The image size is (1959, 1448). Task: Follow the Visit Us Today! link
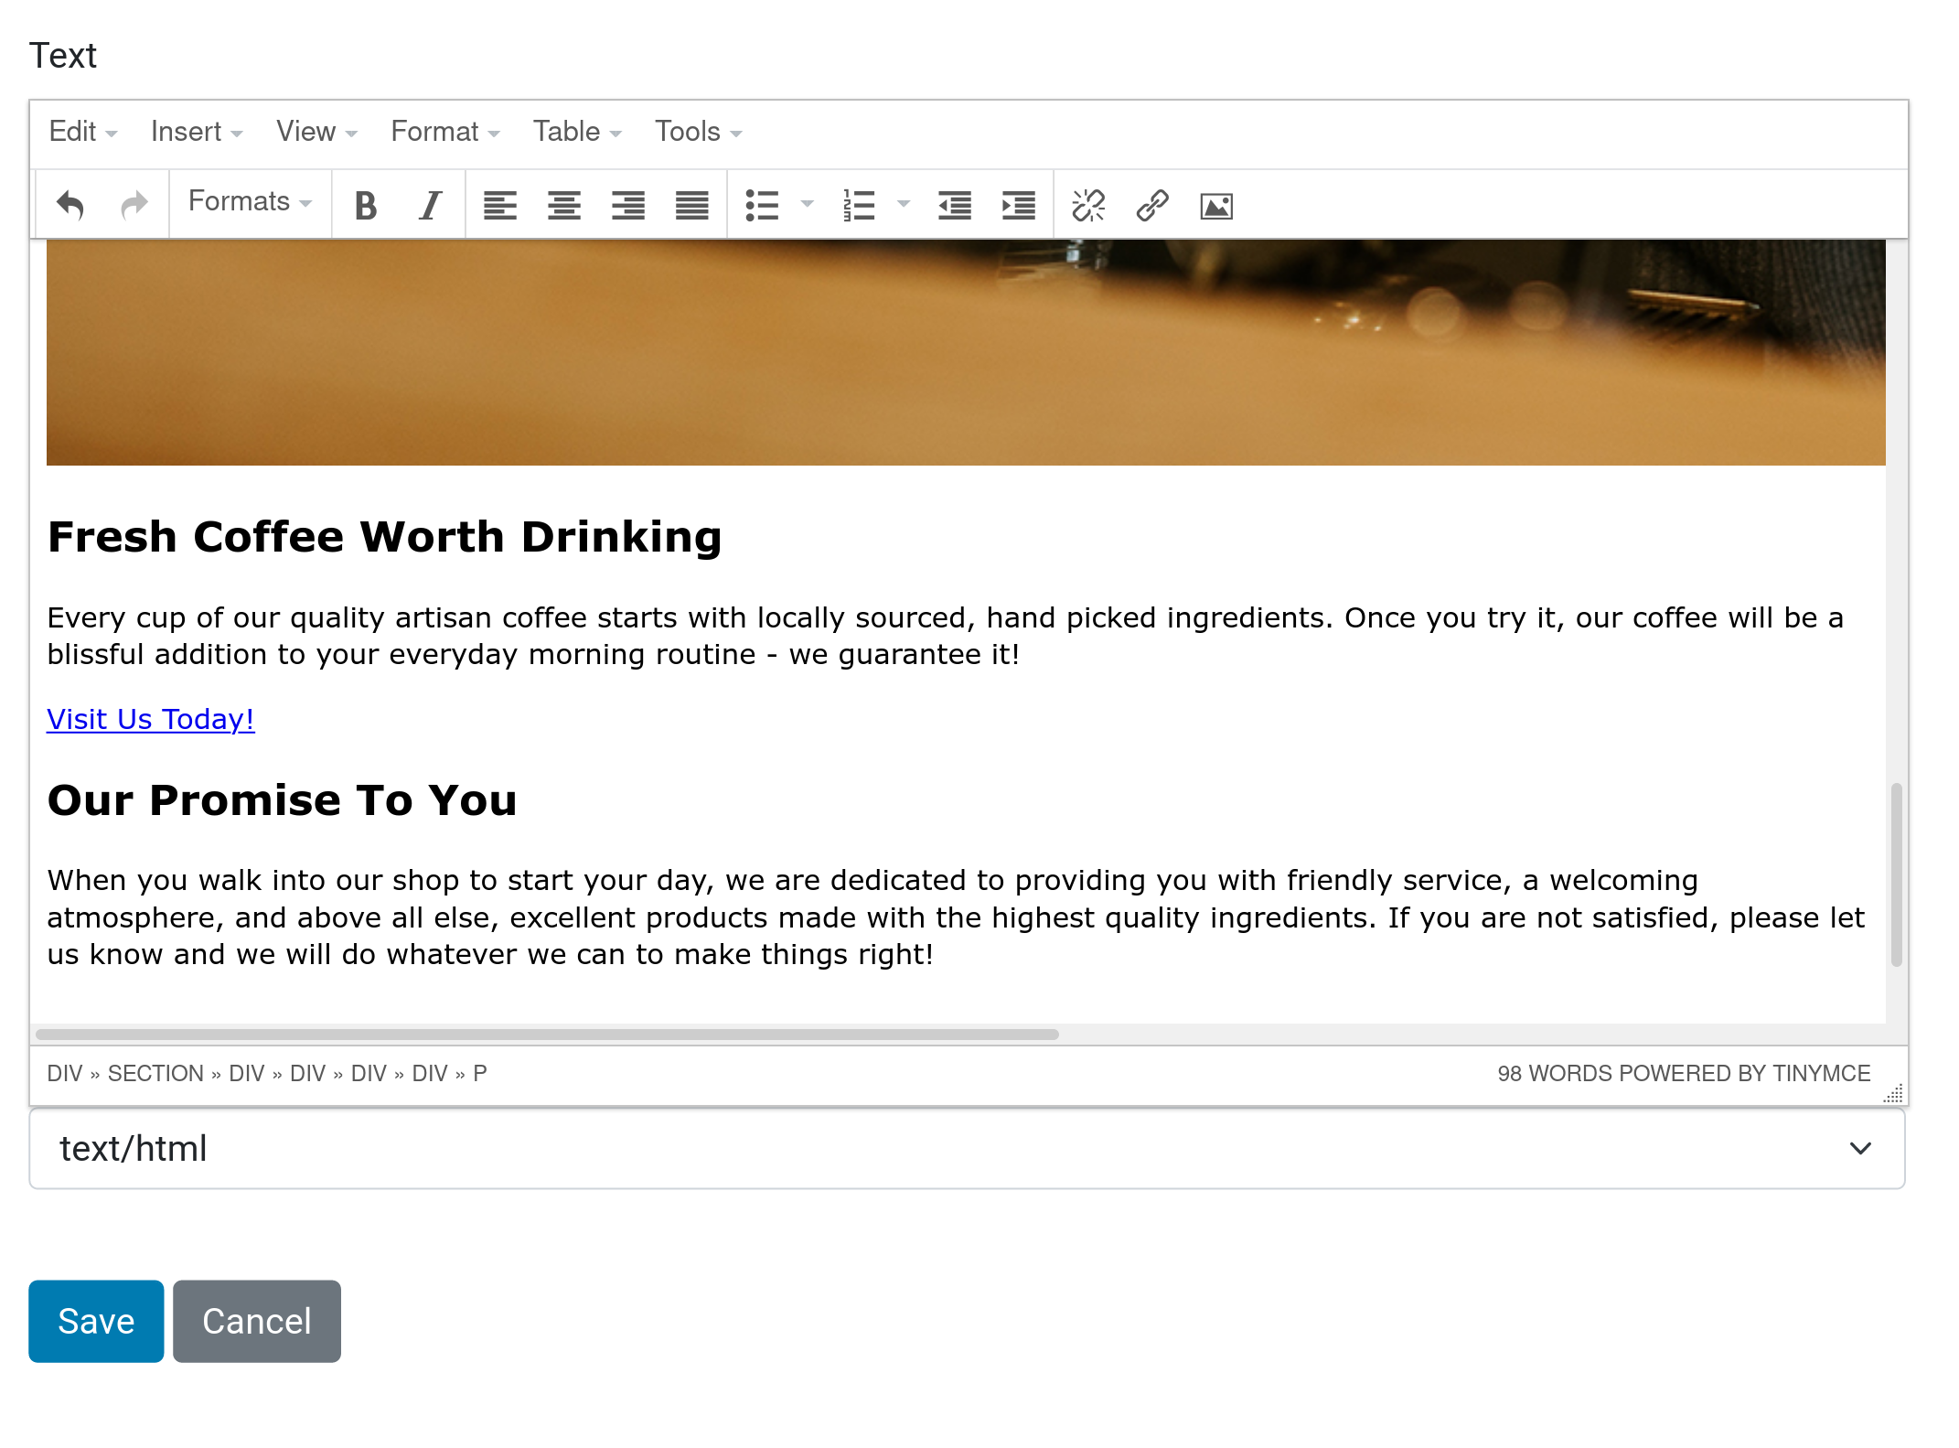[x=151, y=720]
